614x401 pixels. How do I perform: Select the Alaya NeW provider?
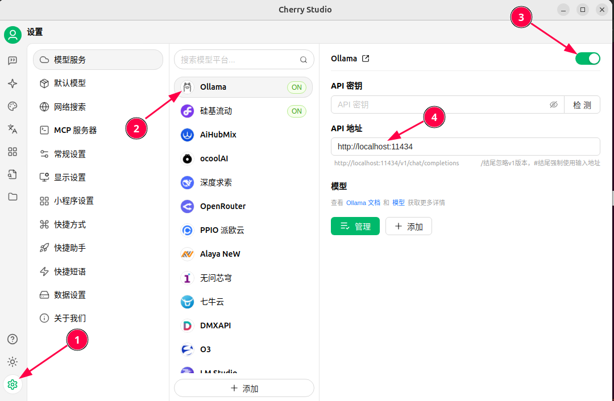click(243, 254)
